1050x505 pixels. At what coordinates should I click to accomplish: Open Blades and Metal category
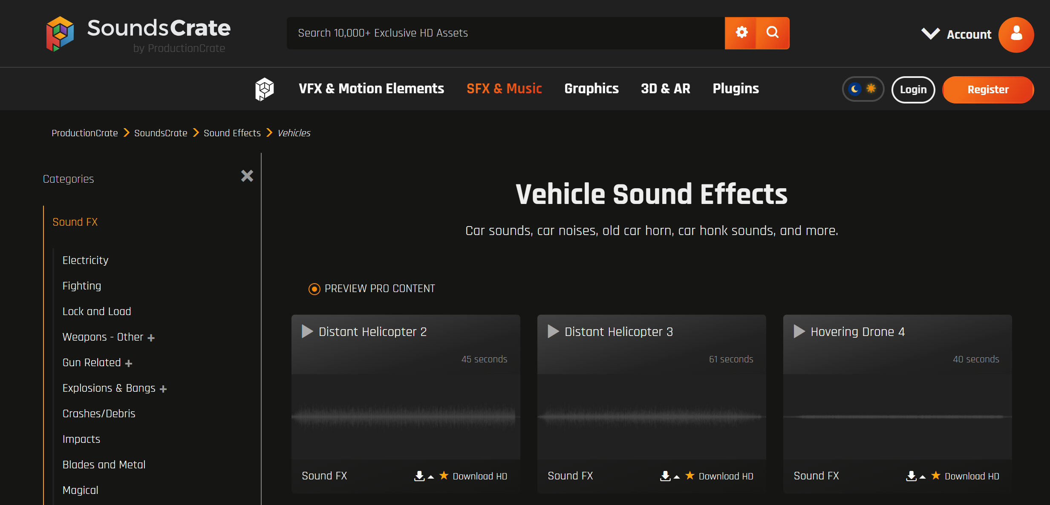(x=104, y=465)
